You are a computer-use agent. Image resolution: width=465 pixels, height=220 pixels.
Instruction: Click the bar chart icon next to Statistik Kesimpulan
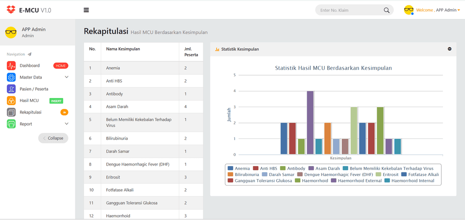tap(217, 49)
